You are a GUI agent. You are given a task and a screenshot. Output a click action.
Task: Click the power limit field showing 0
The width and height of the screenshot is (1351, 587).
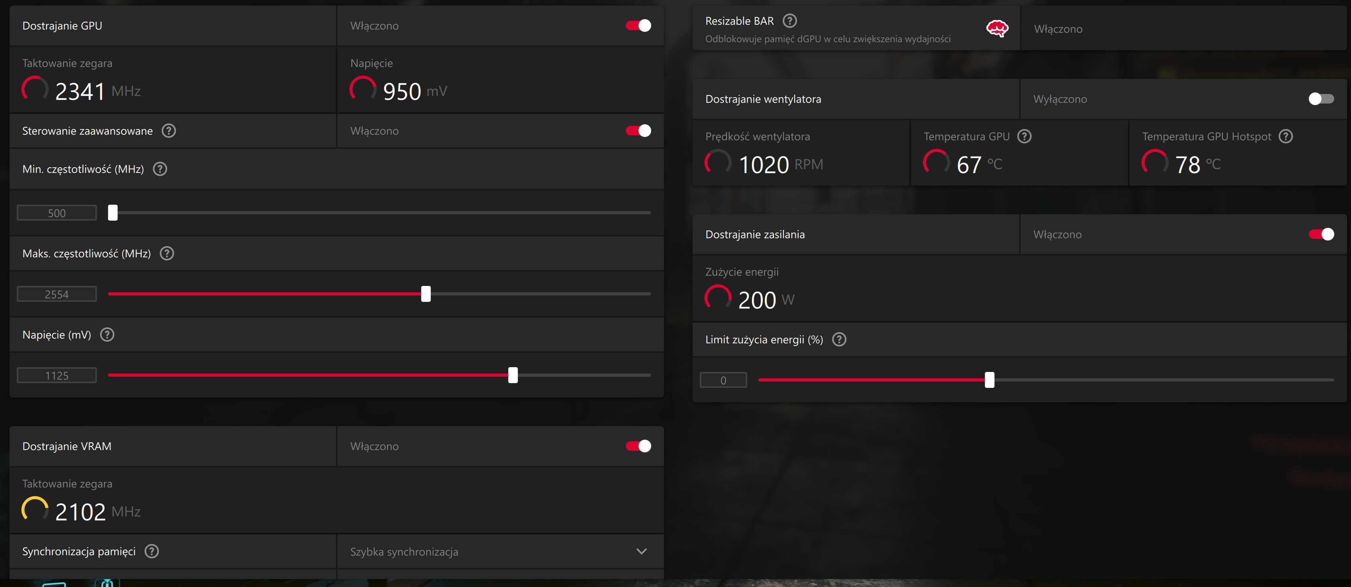(723, 380)
